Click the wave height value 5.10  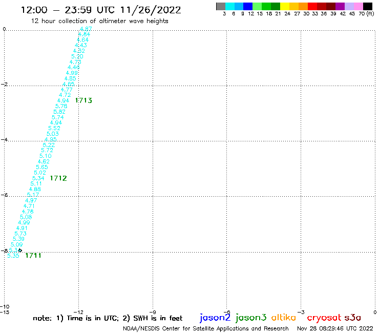click(x=46, y=156)
